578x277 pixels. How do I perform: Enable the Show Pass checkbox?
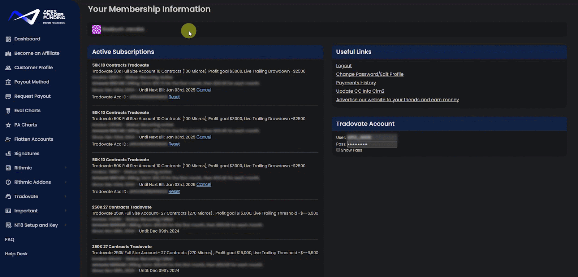tap(338, 150)
